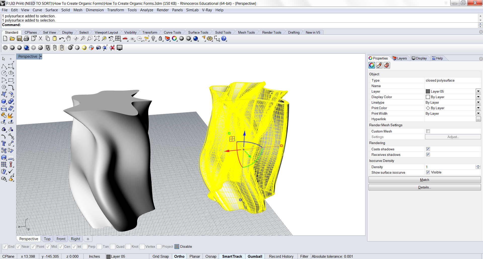The width and height of the screenshot is (483, 259).
Task: Click the Density stepper arrows
Action: pos(478,167)
